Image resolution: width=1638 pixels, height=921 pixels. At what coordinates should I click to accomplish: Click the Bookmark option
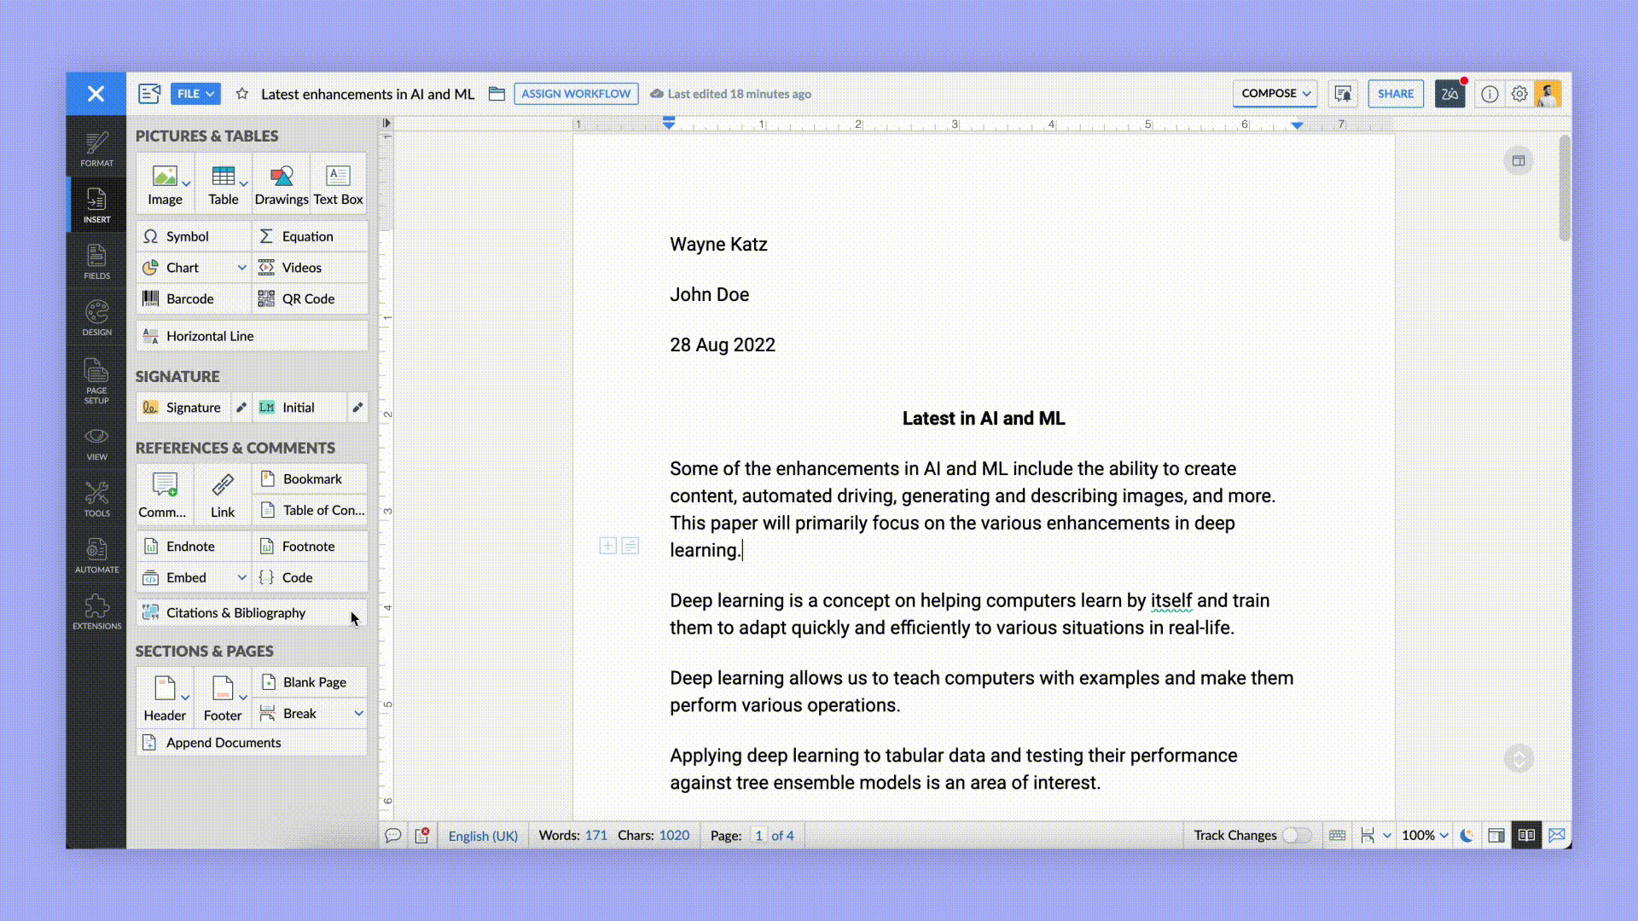[x=311, y=478]
